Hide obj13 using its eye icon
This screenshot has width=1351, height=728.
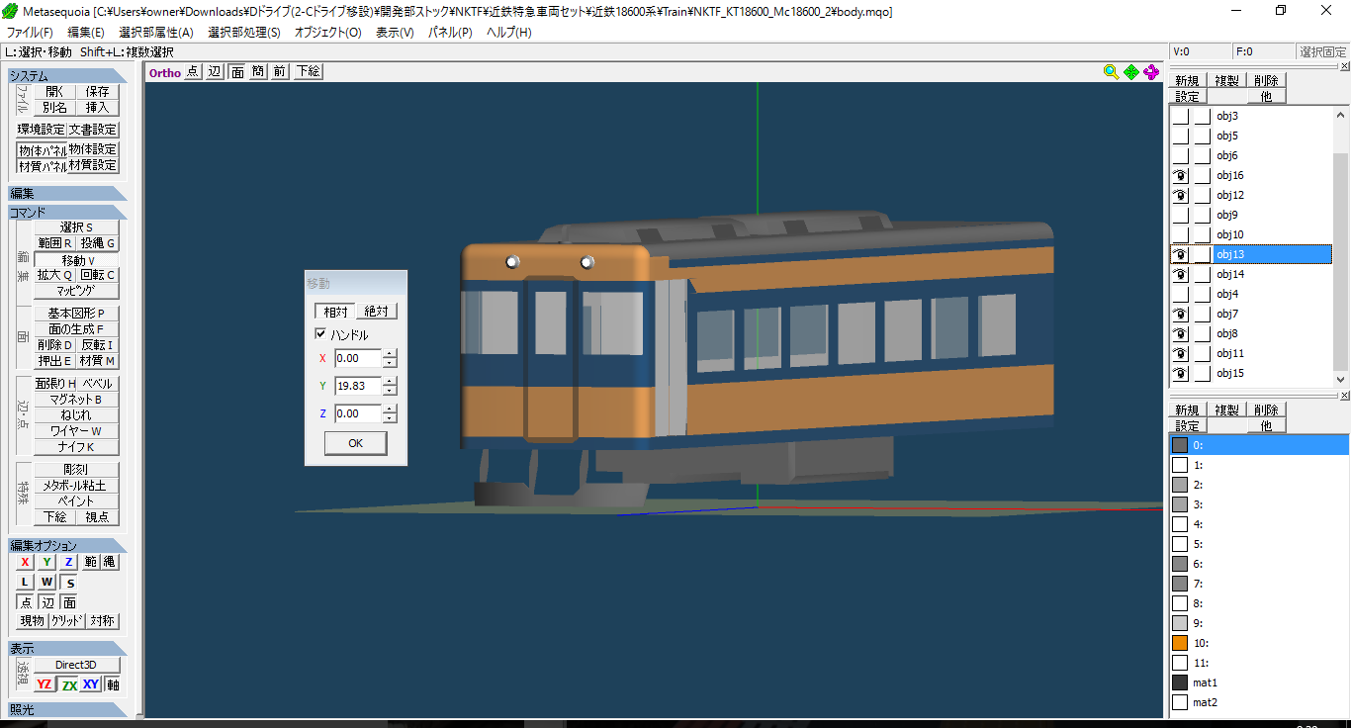(x=1180, y=254)
